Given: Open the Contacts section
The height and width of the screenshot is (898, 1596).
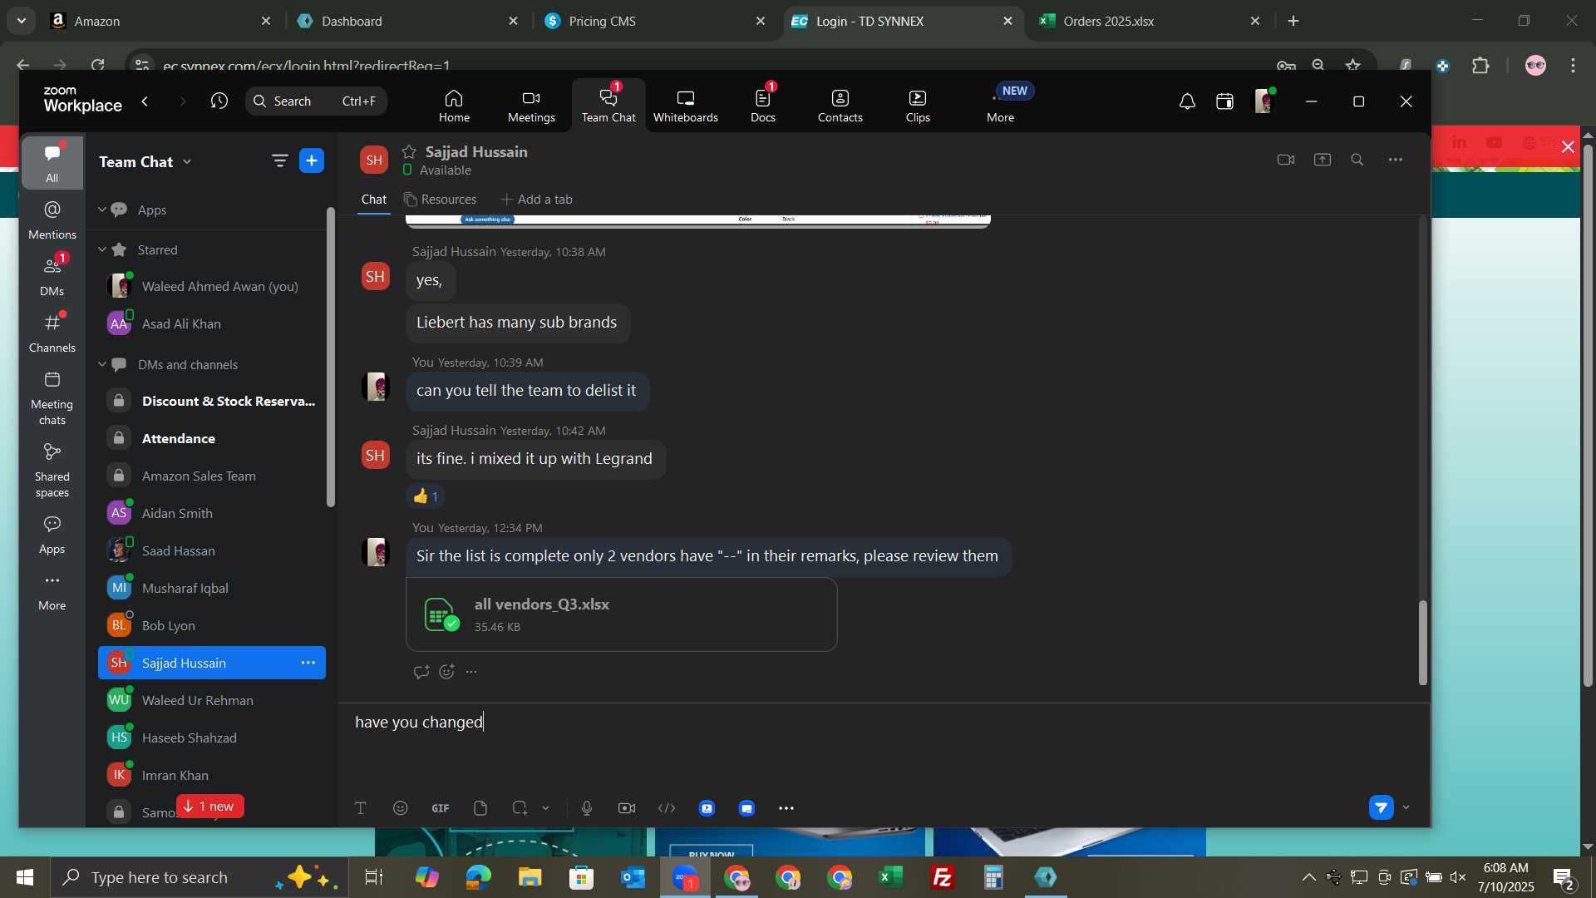Looking at the screenshot, I should pos(840,106).
